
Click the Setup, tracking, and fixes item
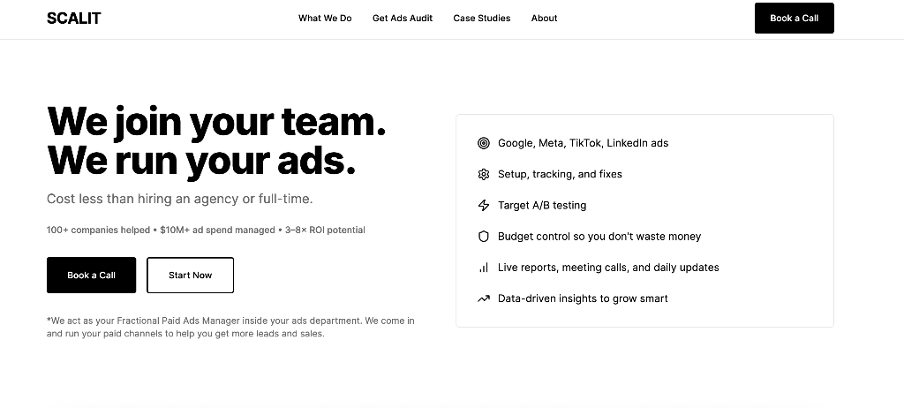[x=560, y=174]
